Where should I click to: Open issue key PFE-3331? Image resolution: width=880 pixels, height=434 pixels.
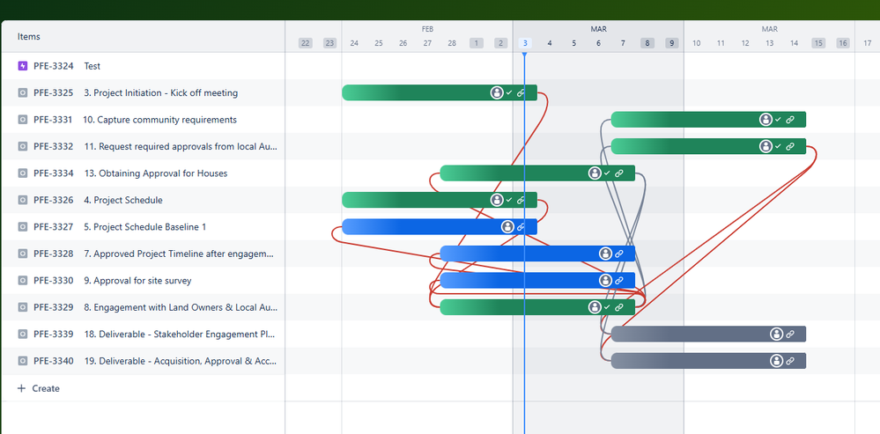pyautogui.click(x=53, y=120)
